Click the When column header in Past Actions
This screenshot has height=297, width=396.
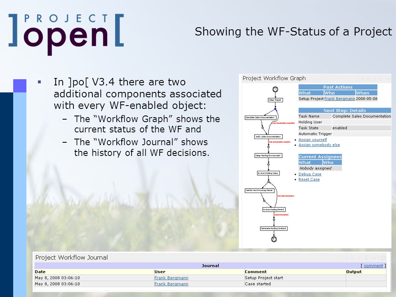click(x=366, y=93)
